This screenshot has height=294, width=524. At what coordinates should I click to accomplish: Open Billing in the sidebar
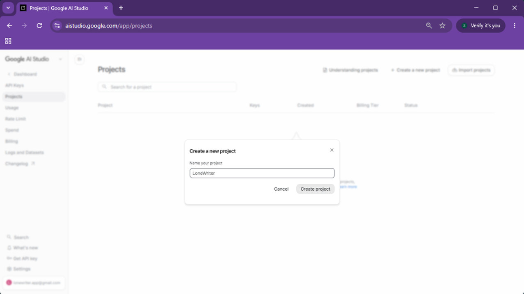tap(11, 141)
